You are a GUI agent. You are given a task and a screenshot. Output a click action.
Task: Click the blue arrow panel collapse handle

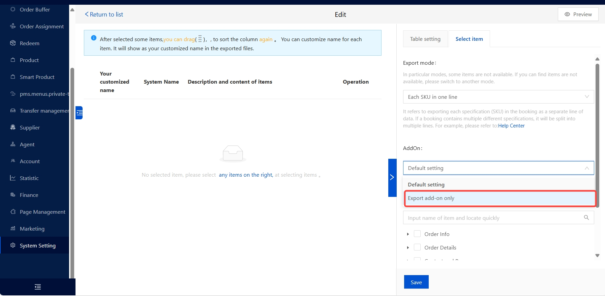click(392, 178)
